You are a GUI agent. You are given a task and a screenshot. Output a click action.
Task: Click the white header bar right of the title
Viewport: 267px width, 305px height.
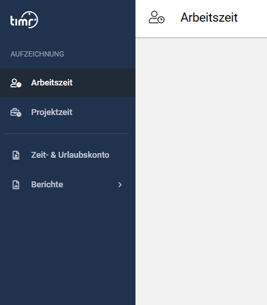[253, 18]
